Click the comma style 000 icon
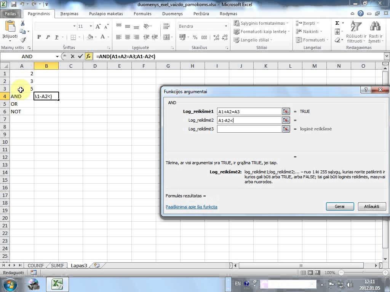Image resolution: width=390 pixels, height=292 pixels. 204,37
